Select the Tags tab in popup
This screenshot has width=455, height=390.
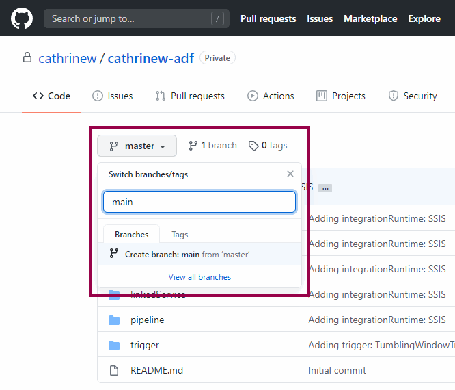180,235
